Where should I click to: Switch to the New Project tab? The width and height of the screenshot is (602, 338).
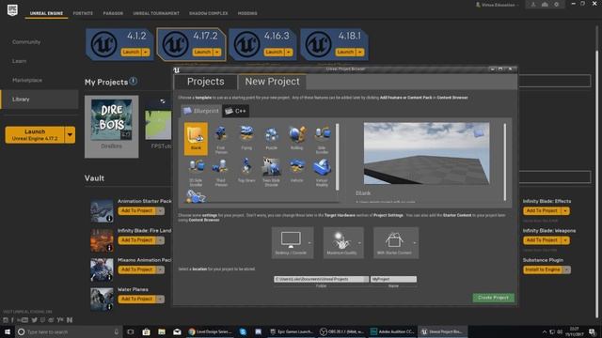click(272, 82)
